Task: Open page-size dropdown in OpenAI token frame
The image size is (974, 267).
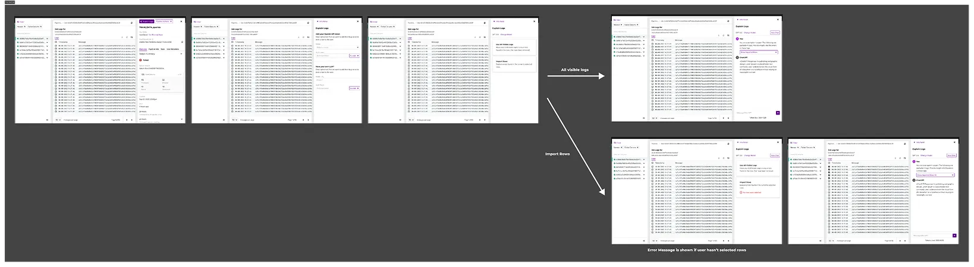Action: coord(235,120)
